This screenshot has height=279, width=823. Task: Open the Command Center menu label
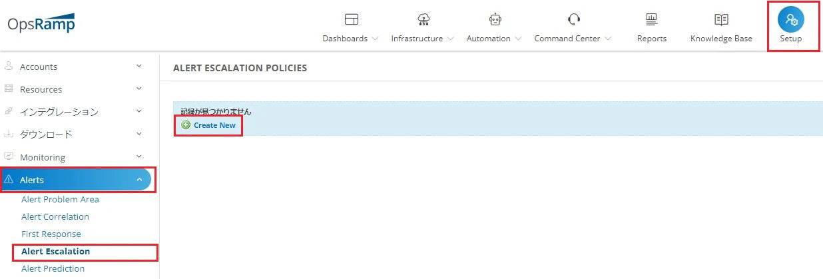tap(567, 39)
